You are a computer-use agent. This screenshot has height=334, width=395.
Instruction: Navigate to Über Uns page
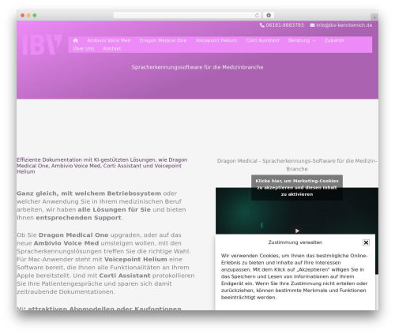pos(84,49)
